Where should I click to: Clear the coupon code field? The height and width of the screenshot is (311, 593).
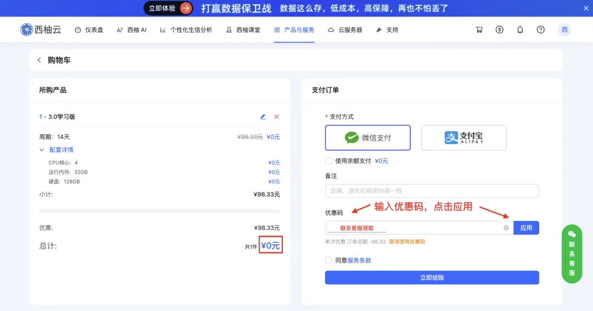pyautogui.click(x=506, y=228)
